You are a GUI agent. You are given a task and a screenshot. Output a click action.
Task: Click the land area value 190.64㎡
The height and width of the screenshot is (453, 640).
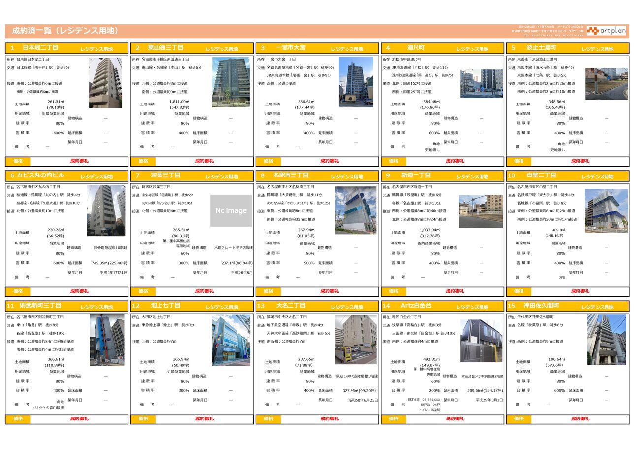557,359
